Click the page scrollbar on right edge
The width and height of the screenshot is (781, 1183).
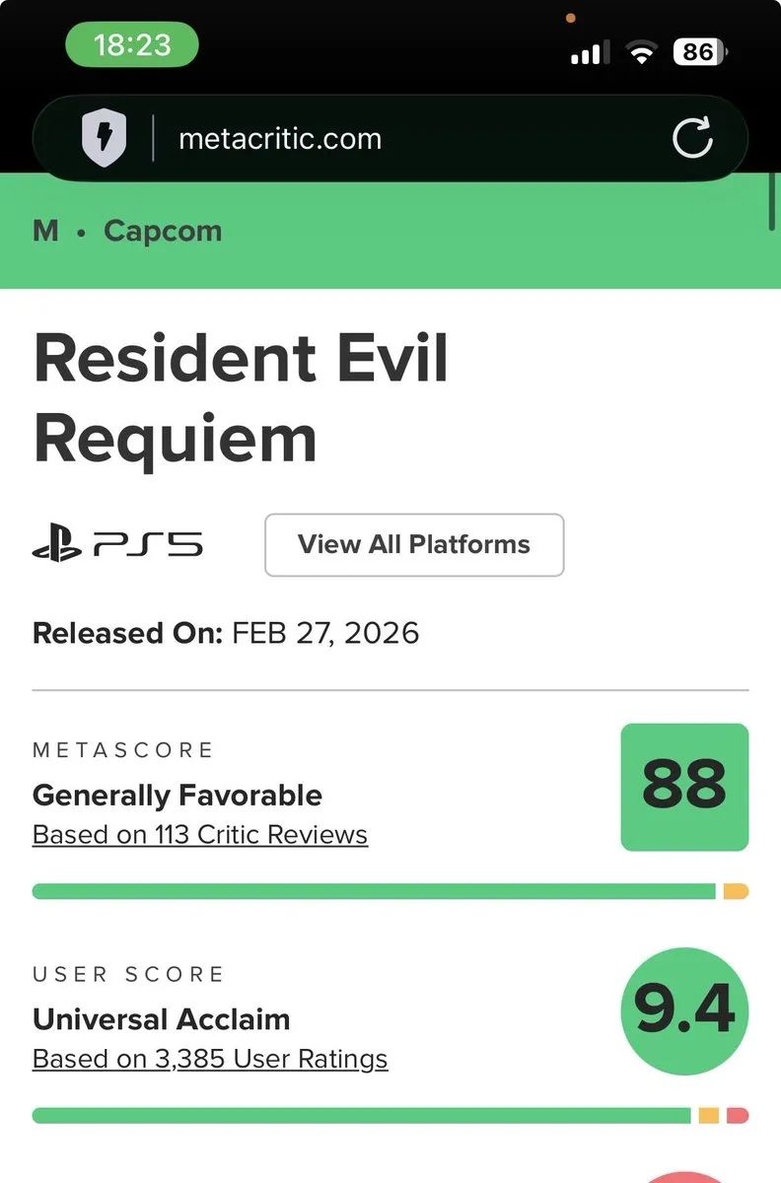(x=772, y=202)
